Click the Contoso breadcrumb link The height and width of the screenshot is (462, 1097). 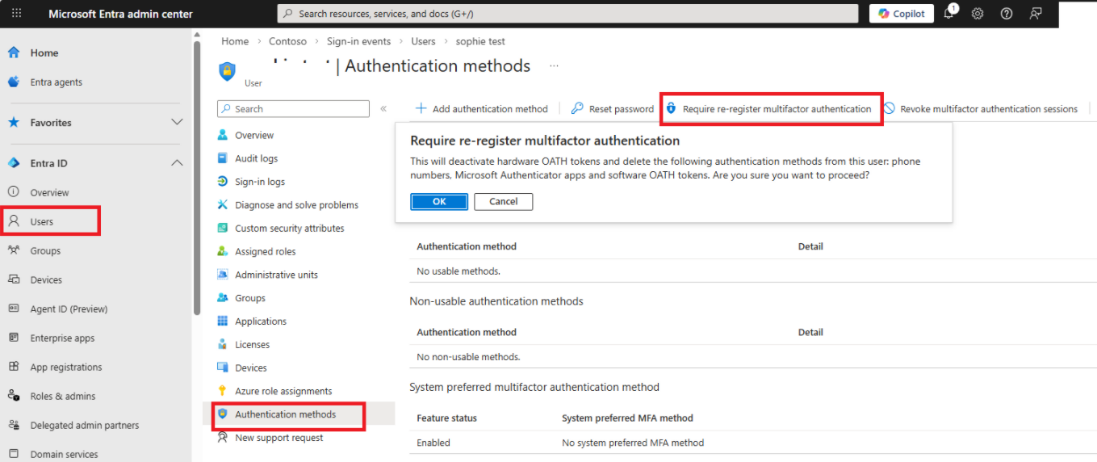coord(287,41)
